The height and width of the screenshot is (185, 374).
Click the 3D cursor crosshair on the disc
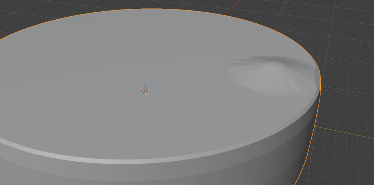click(x=145, y=91)
